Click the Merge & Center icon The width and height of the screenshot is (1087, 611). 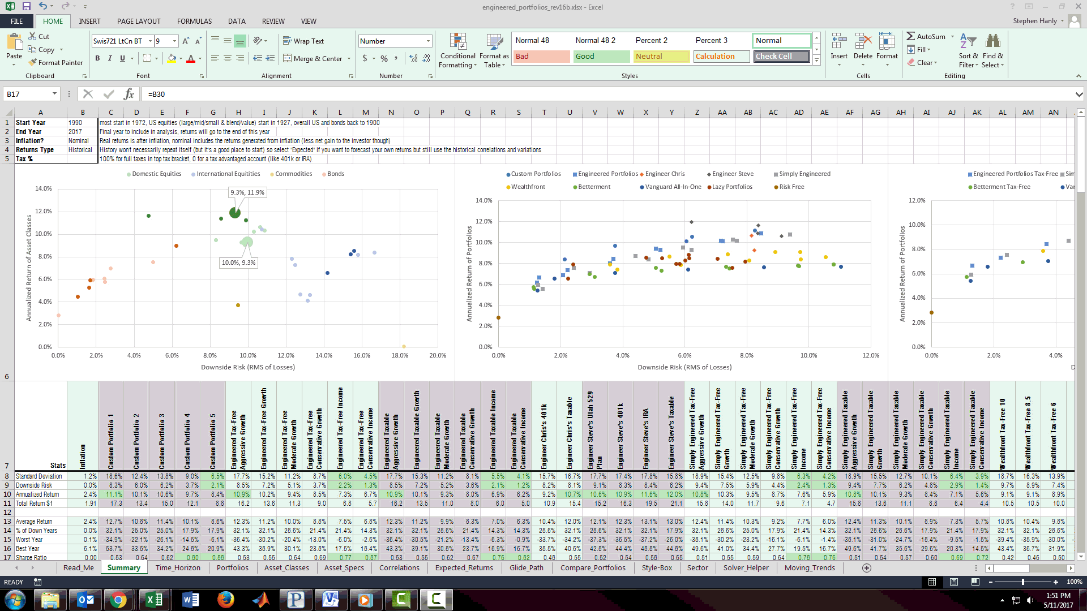click(x=288, y=58)
